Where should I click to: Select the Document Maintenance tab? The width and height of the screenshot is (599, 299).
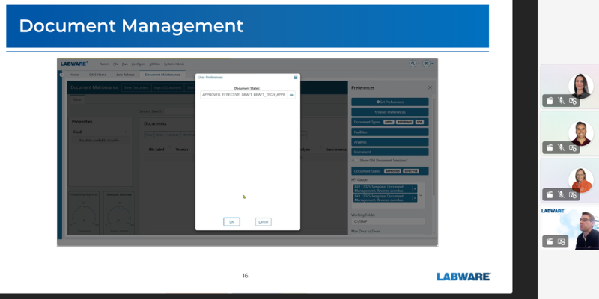pyautogui.click(x=162, y=75)
